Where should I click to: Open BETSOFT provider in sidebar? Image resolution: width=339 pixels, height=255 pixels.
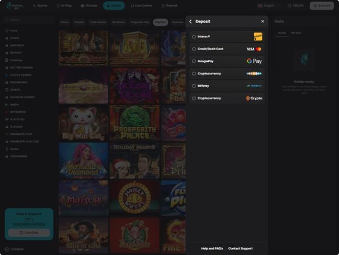(x=16, y=53)
